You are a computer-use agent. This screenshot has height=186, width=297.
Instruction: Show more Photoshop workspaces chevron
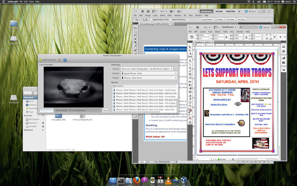click(239, 11)
